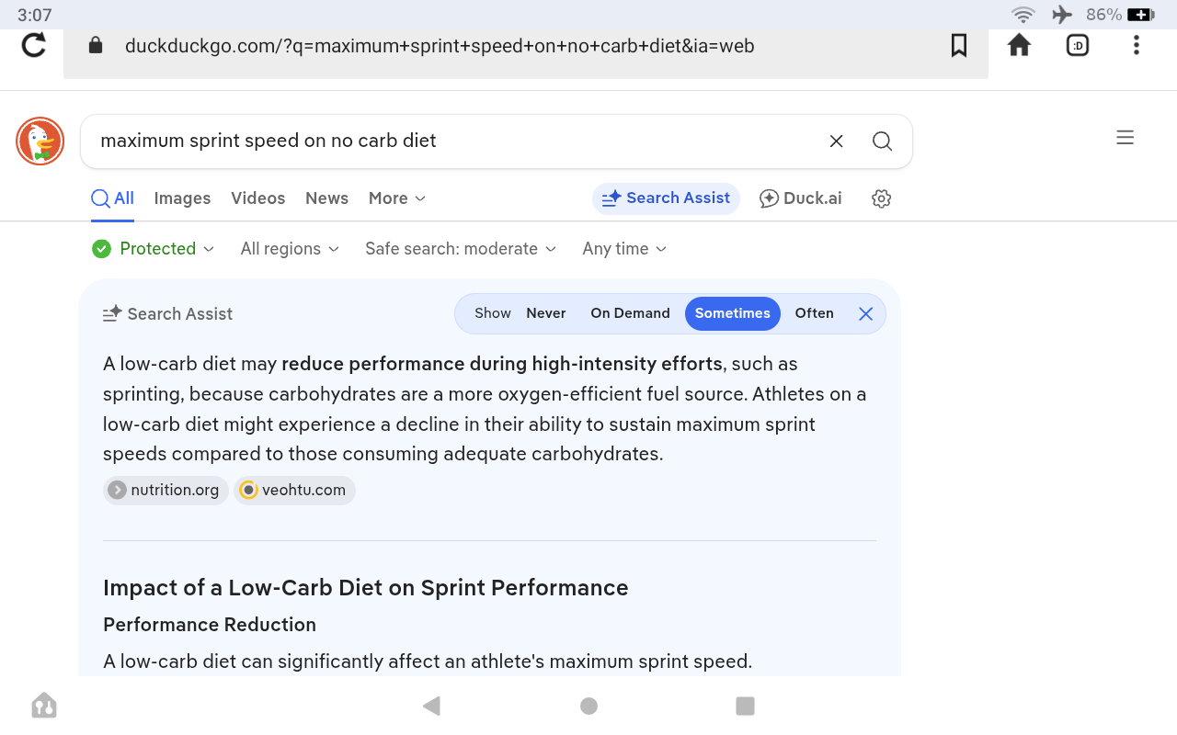Open the Protected privacy dropdown

coord(154,249)
